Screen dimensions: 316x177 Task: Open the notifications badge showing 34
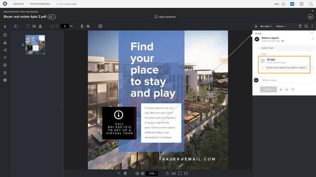coord(292,4)
